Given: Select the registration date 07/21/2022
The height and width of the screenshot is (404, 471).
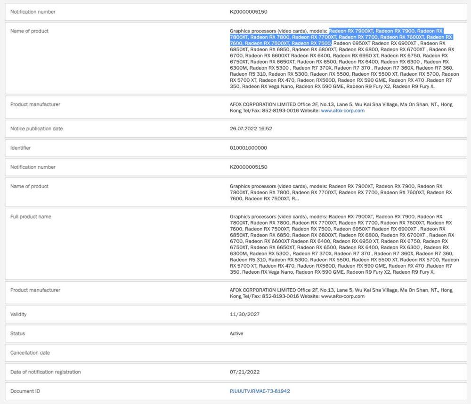Looking at the screenshot, I should tap(244, 372).
